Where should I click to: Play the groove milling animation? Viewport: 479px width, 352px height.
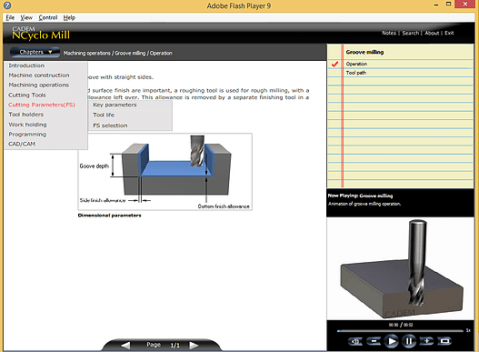click(x=391, y=341)
